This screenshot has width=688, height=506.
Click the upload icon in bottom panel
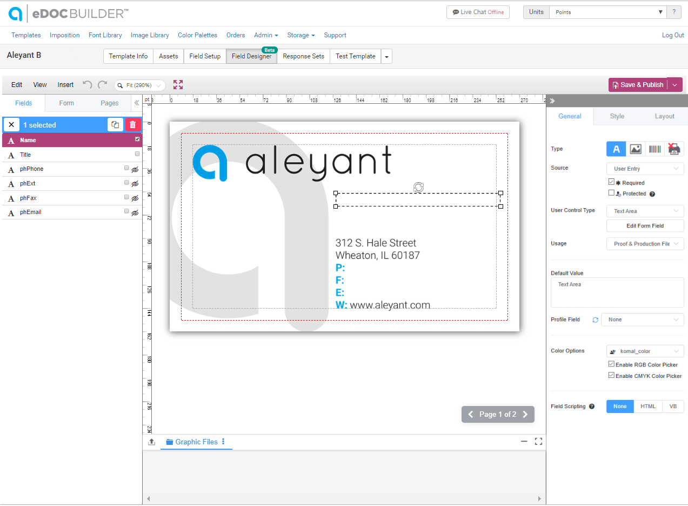pyautogui.click(x=152, y=442)
